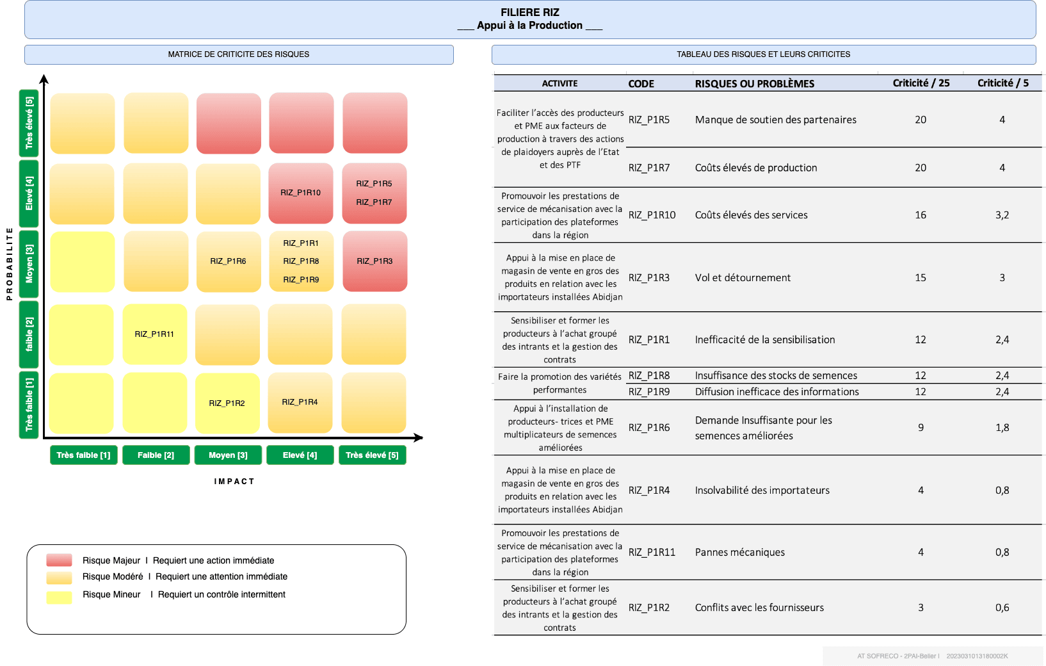Viewport: 1046px width, 666px height.
Task: Click the yellow matrix cell labeled RIZ_P1R11
Action: (x=154, y=334)
